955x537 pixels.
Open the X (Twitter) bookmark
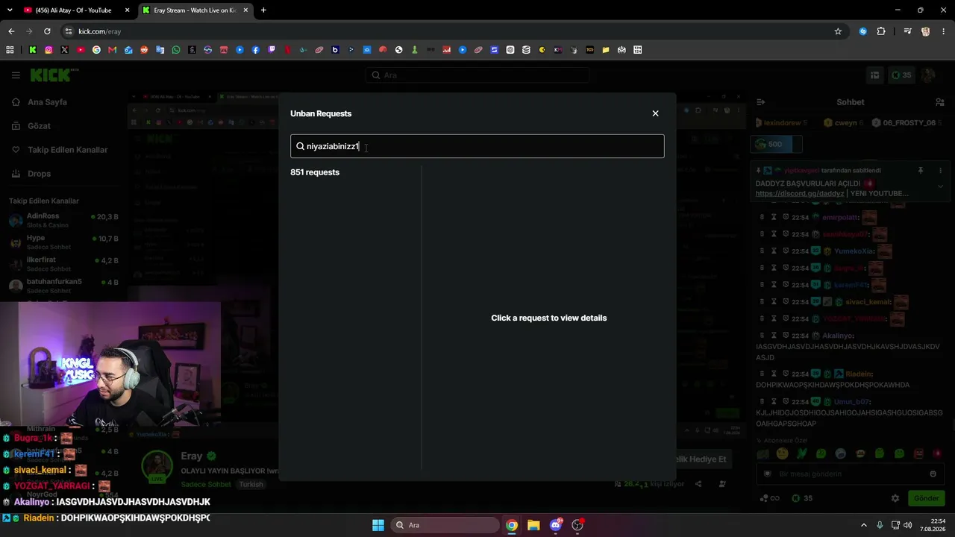(x=64, y=50)
